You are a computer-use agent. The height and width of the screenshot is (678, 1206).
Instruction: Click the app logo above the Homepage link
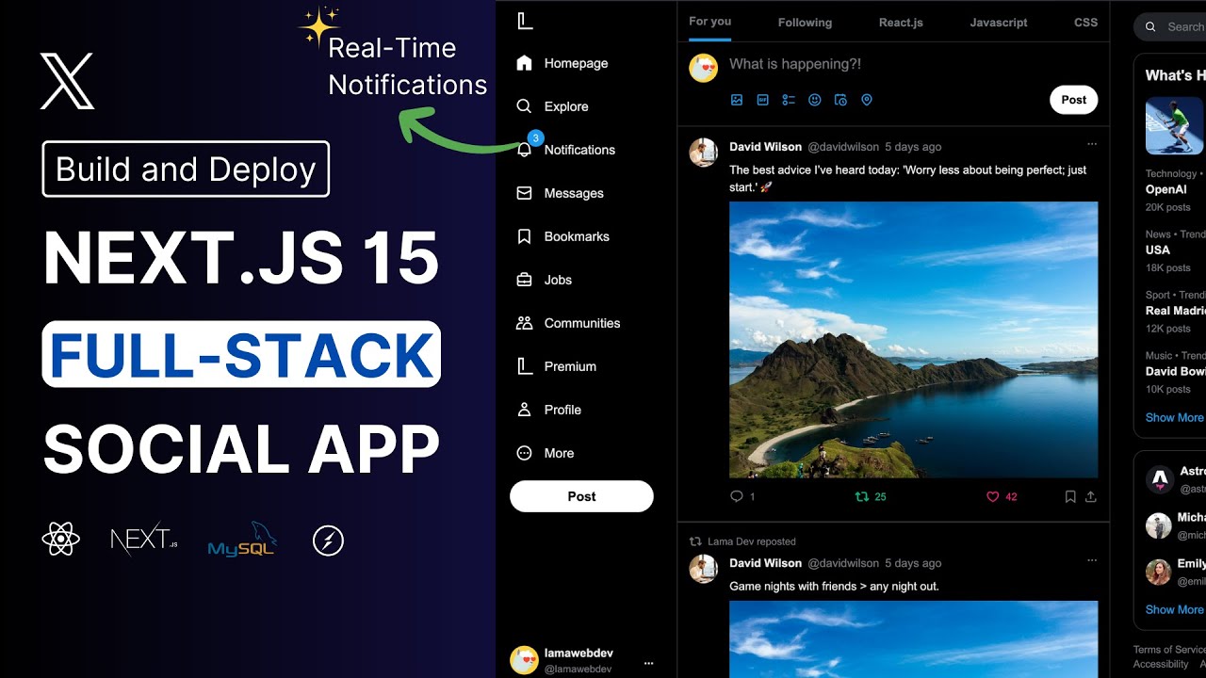(525, 22)
